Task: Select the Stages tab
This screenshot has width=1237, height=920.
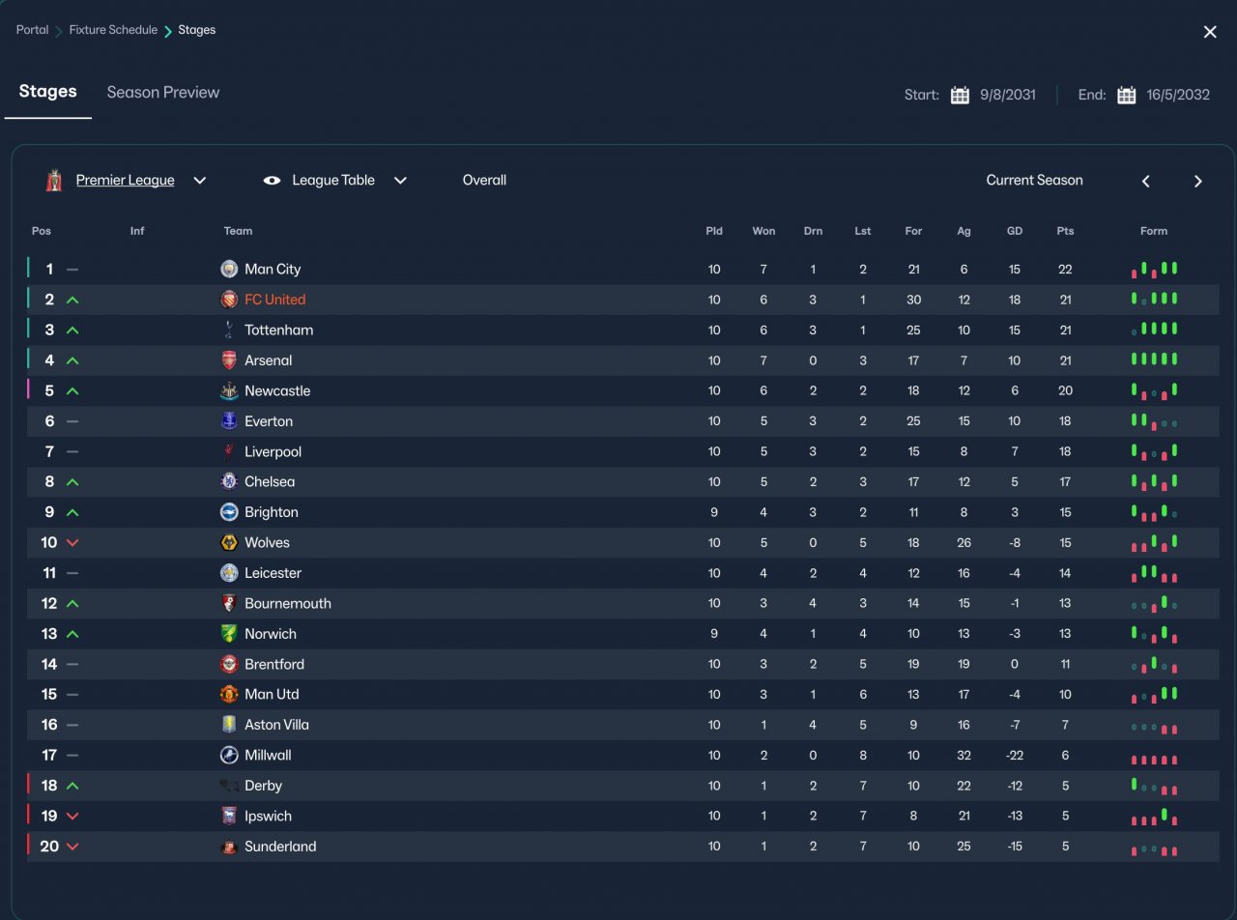Action: tap(47, 92)
